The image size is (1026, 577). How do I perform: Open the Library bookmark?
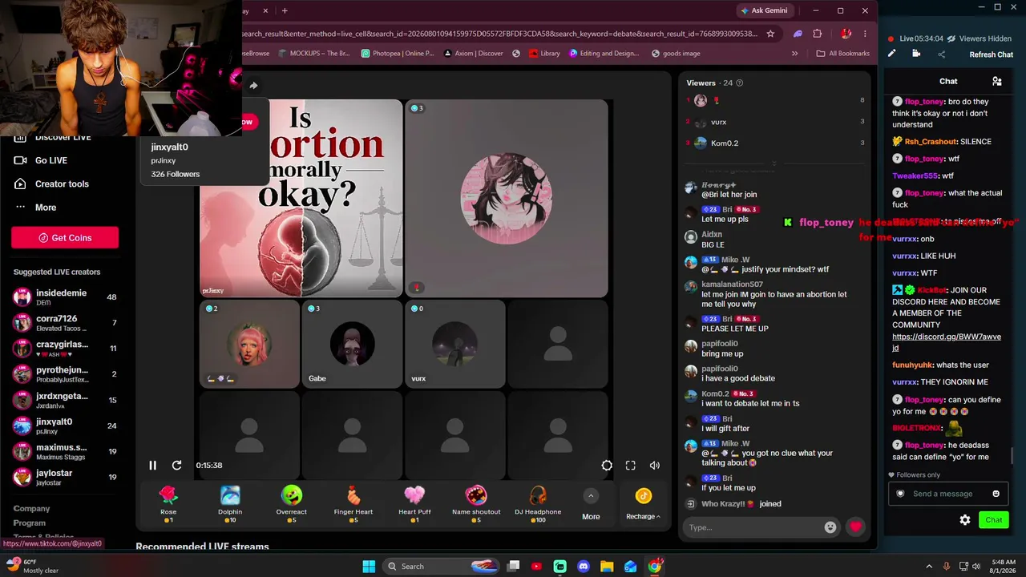[544, 54]
